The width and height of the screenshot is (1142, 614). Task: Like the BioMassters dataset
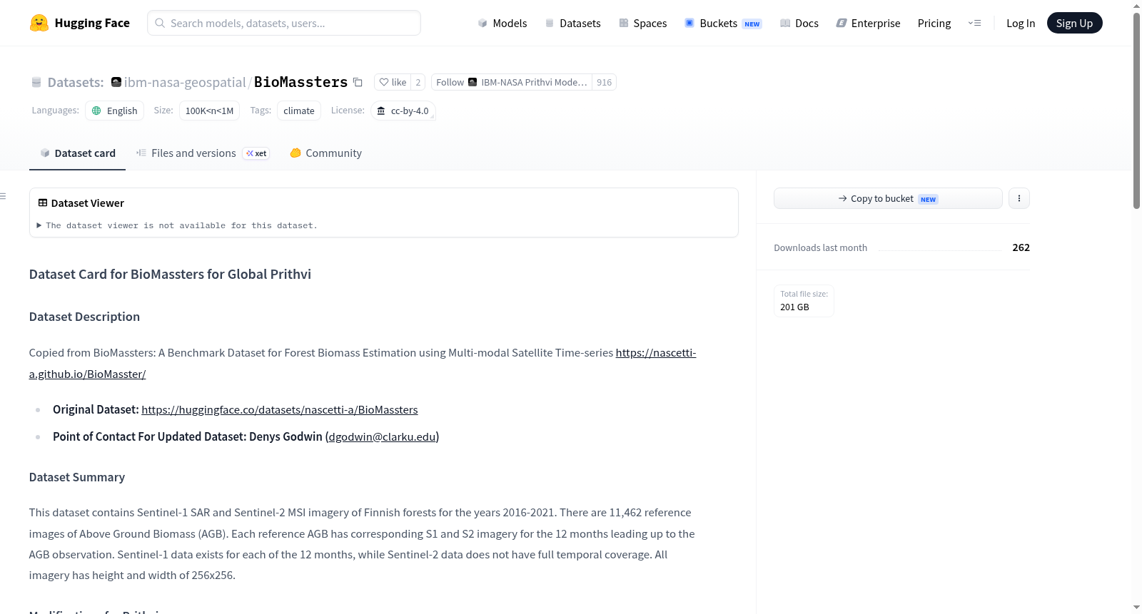393,82
